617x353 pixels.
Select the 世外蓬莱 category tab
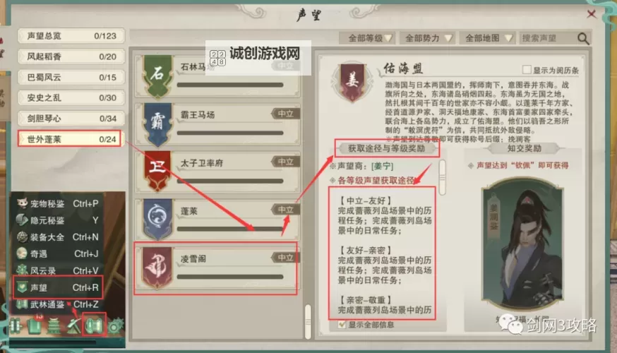pos(69,139)
